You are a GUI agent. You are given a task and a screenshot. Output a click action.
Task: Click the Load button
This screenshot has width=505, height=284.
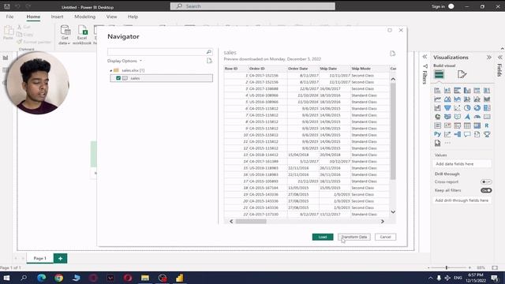323,237
